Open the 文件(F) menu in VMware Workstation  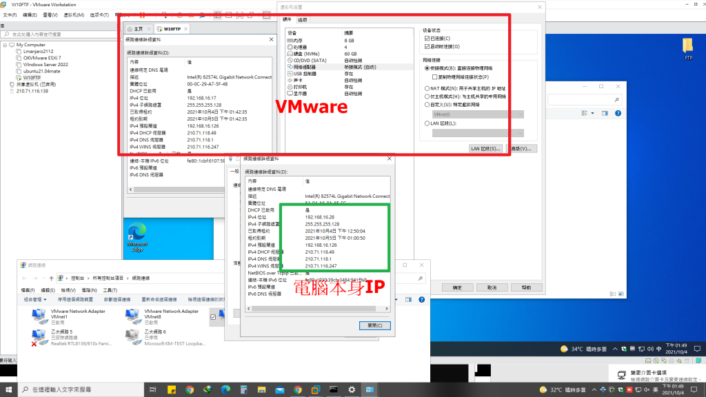pyautogui.click(x=10, y=15)
